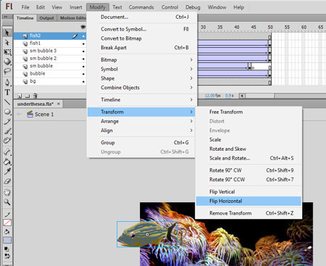
Task: Open the Commands menu
Action: coord(141,7)
